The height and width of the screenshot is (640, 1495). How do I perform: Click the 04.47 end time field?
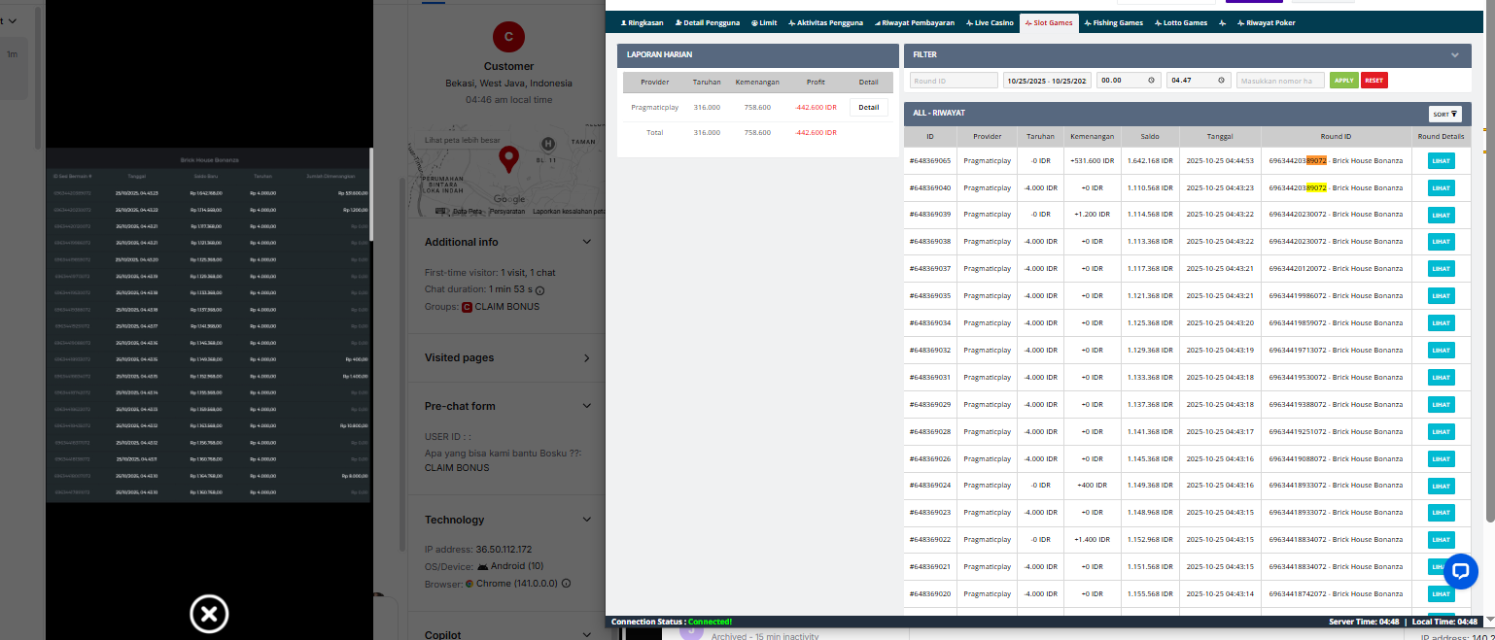1199,81
